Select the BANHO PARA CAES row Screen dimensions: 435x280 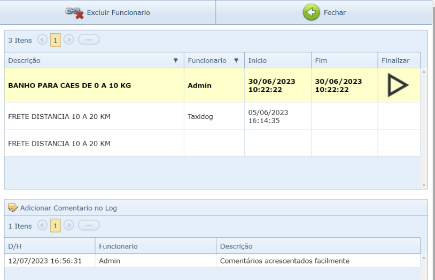tap(69, 85)
